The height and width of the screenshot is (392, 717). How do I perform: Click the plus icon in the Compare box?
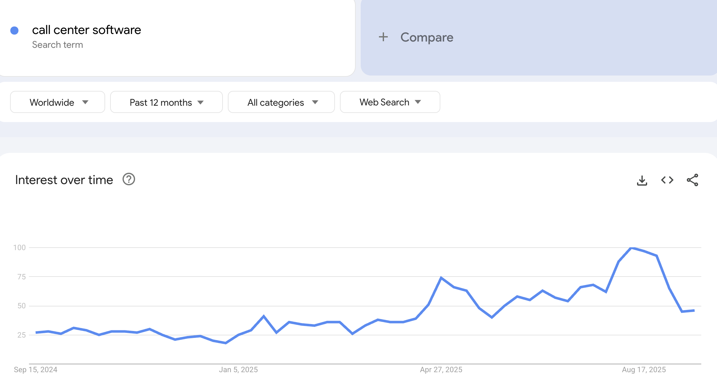click(x=383, y=37)
